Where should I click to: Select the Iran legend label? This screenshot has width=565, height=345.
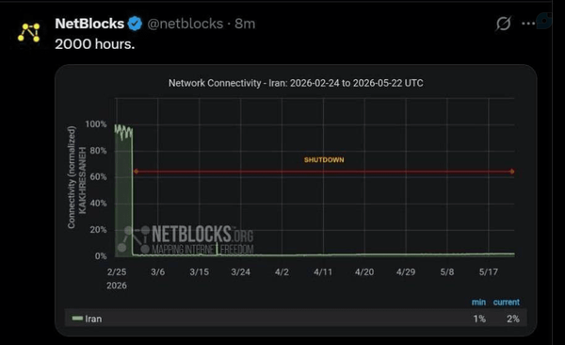(x=93, y=319)
